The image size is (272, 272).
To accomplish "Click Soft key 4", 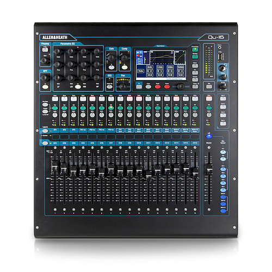I will coord(223,123).
